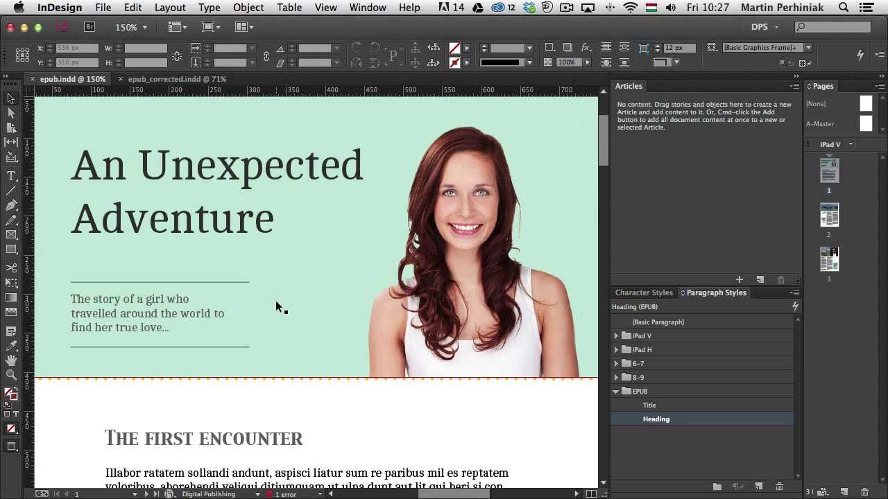Expand the 6-7 style group

(x=616, y=363)
